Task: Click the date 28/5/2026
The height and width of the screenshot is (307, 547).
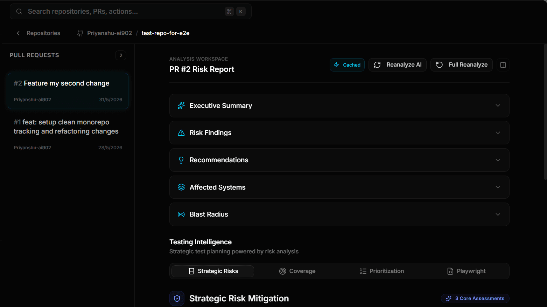Action: click(x=110, y=148)
